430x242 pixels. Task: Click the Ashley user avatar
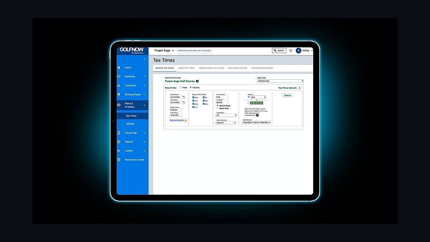coord(298,51)
